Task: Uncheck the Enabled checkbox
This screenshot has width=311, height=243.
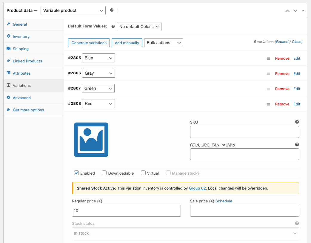Action: [x=76, y=173]
